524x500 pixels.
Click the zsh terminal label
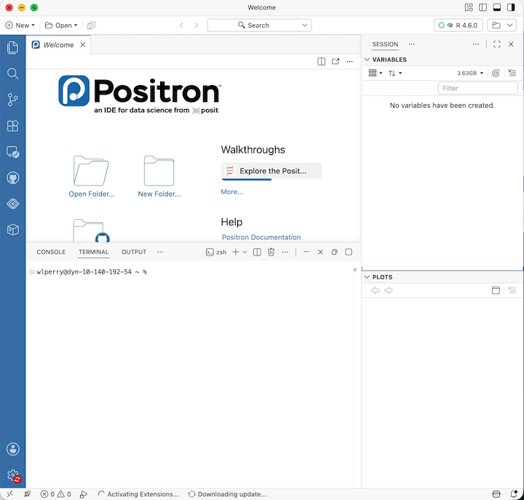point(216,252)
